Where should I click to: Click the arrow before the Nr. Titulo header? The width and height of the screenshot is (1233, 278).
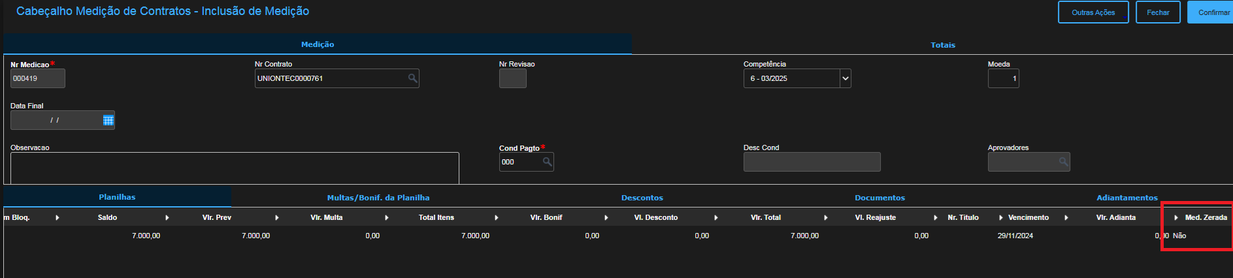tap(936, 217)
